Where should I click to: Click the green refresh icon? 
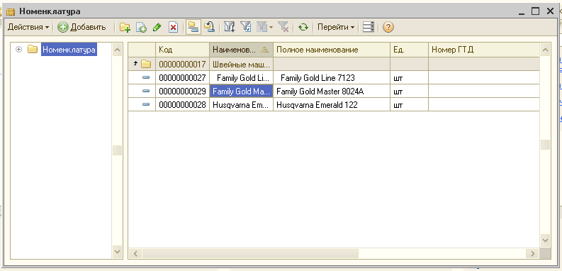[303, 27]
